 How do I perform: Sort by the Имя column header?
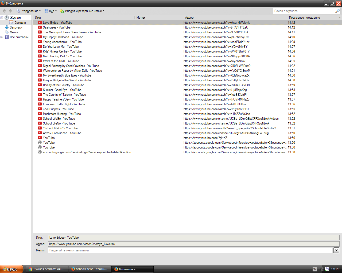pyautogui.click(x=84, y=18)
